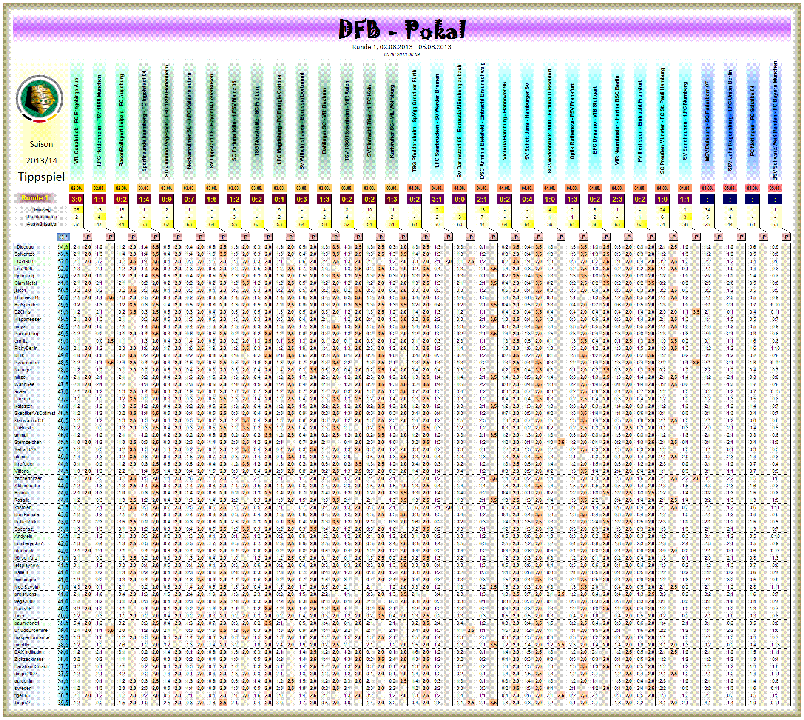Viewport: 804px width, 720px height.
Task: Click the 'Heimsieg' row label
Action: point(41,209)
